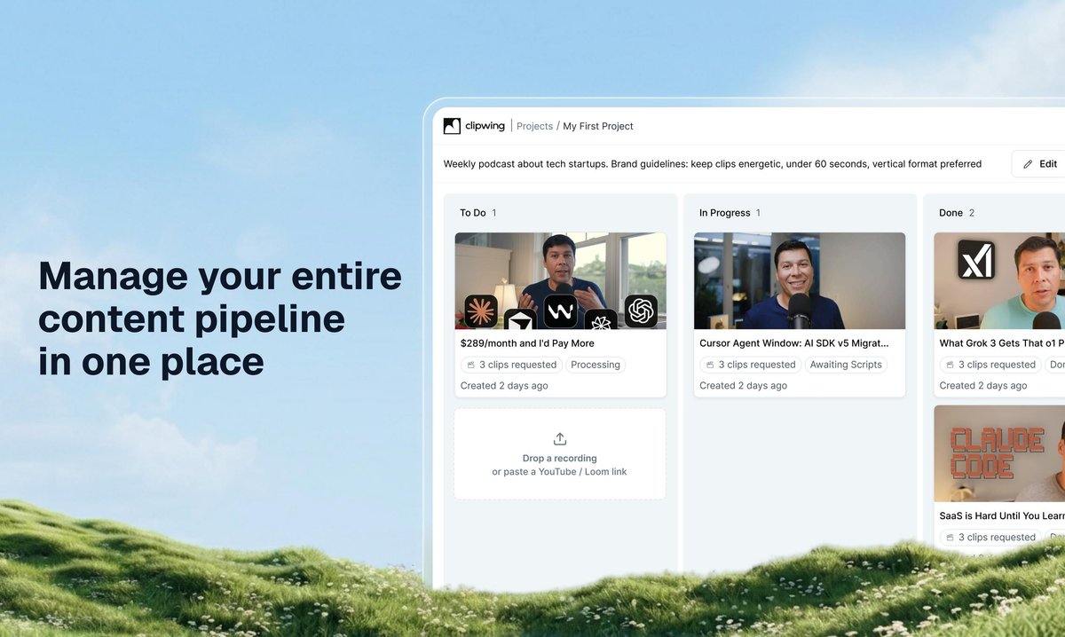Click the W logo icon on $289/month thumbnail
The image size is (1065, 637).
click(x=561, y=311)
